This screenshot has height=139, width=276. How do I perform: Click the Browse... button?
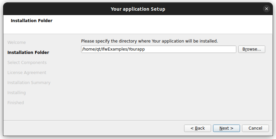coord(252,49)
